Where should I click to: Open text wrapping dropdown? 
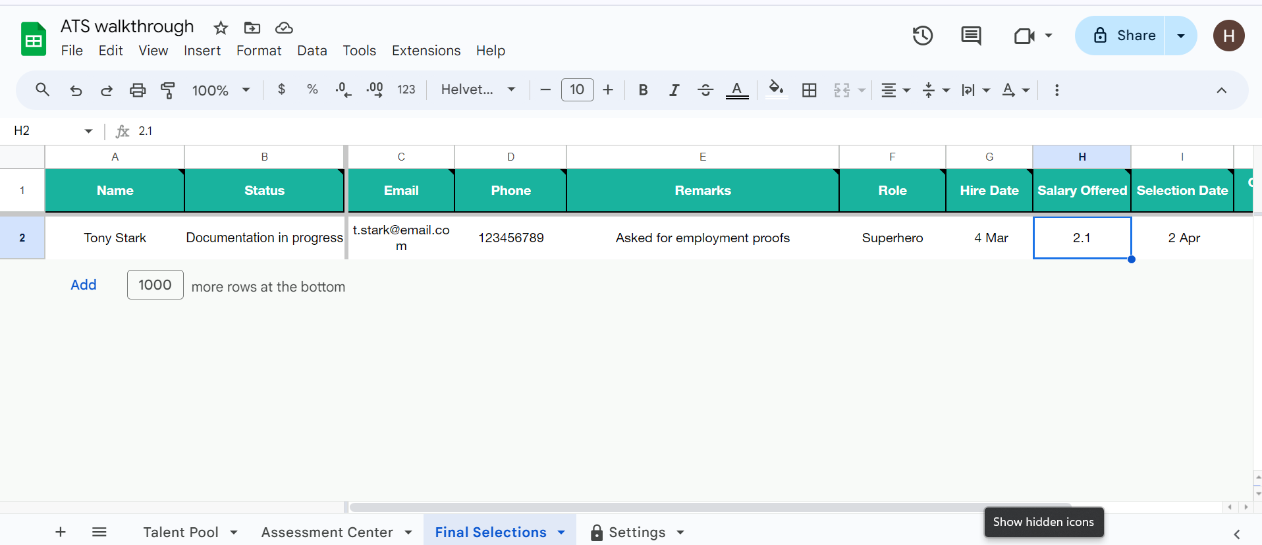975,90
